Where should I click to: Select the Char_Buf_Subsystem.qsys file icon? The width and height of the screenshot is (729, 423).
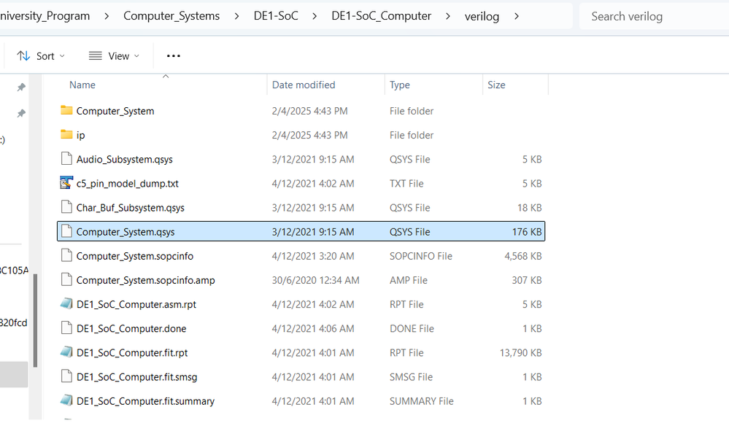66,207
